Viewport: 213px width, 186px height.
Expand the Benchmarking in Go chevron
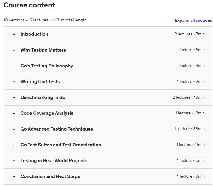point(14,97)
